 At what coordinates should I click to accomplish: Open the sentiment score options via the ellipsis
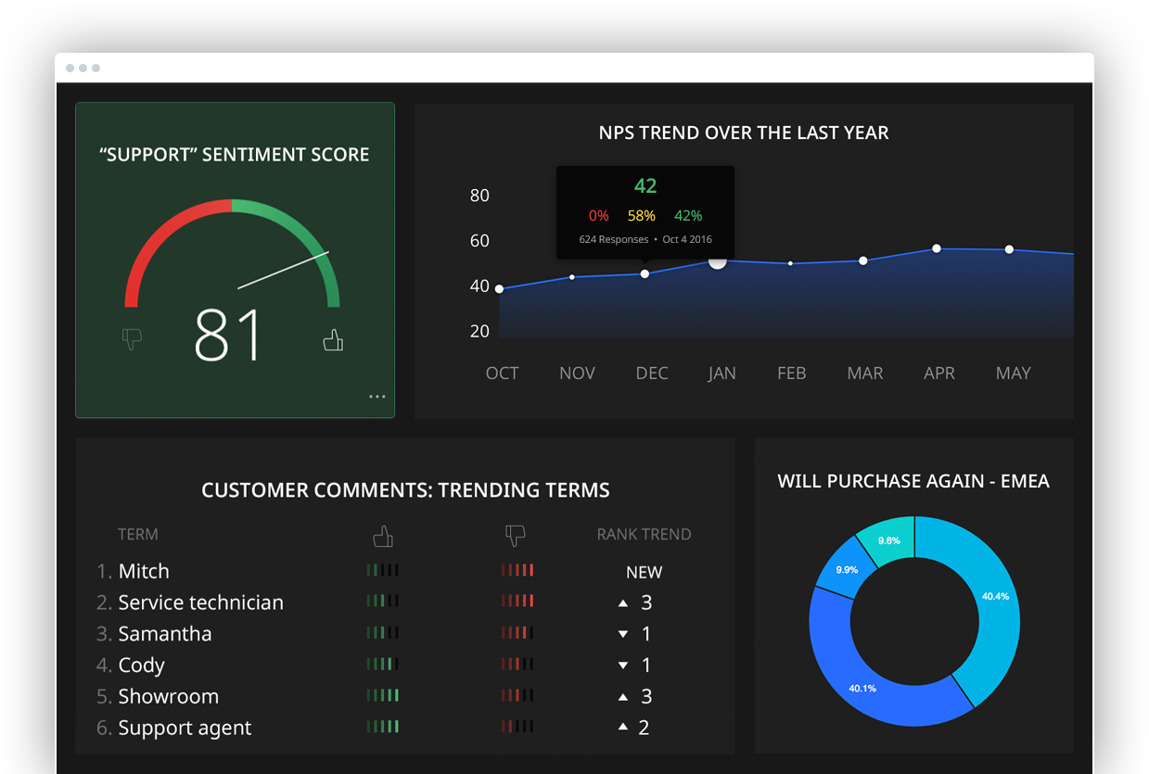377,396
